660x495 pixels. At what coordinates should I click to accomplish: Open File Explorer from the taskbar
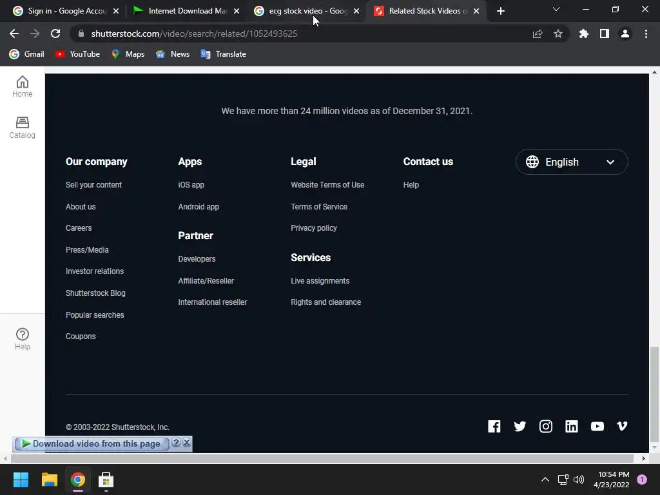[49, 480]
